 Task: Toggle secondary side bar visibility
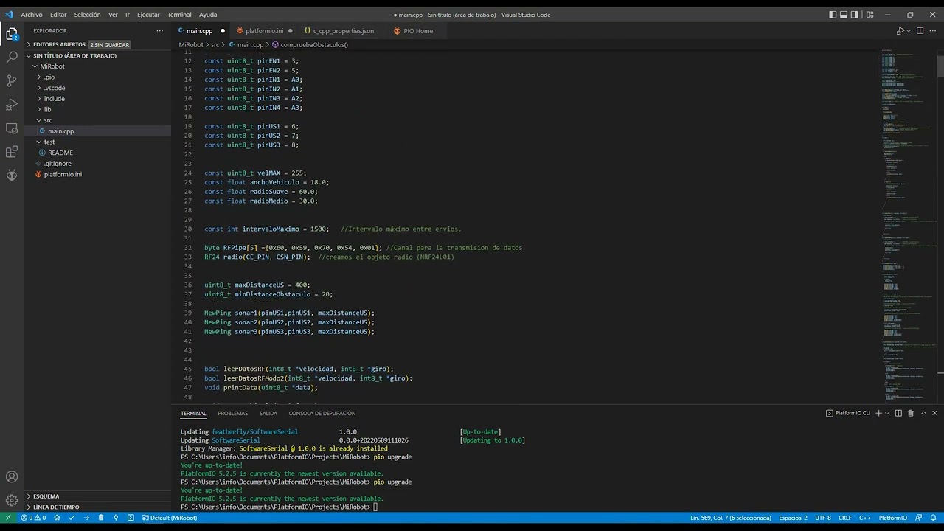[x=855, y=15]
